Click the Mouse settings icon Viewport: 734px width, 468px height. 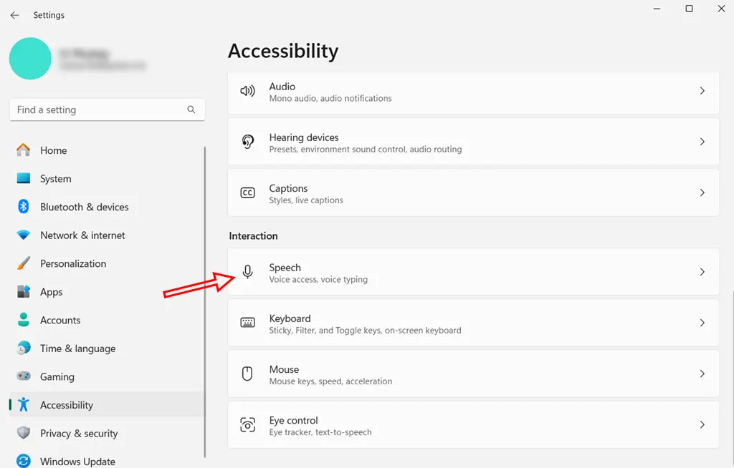click(247, 374)
